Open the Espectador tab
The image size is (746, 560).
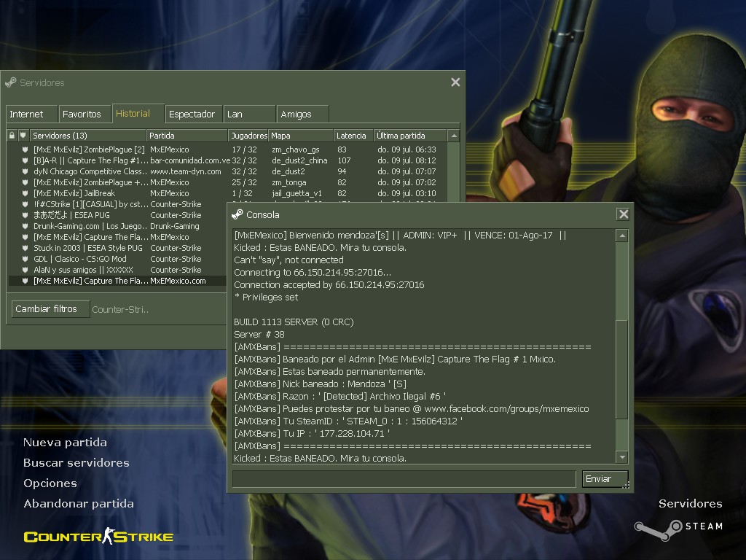click(193, 114)
